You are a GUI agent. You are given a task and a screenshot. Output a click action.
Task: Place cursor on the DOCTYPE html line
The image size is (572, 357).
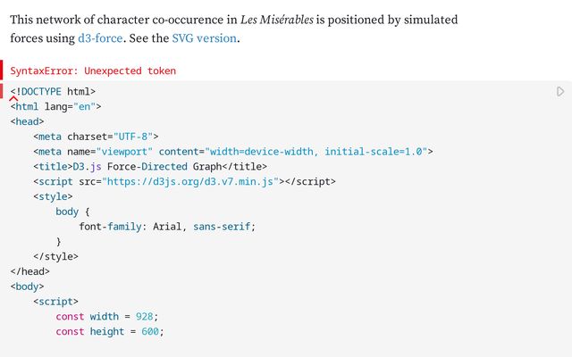[x=54, y=91]
